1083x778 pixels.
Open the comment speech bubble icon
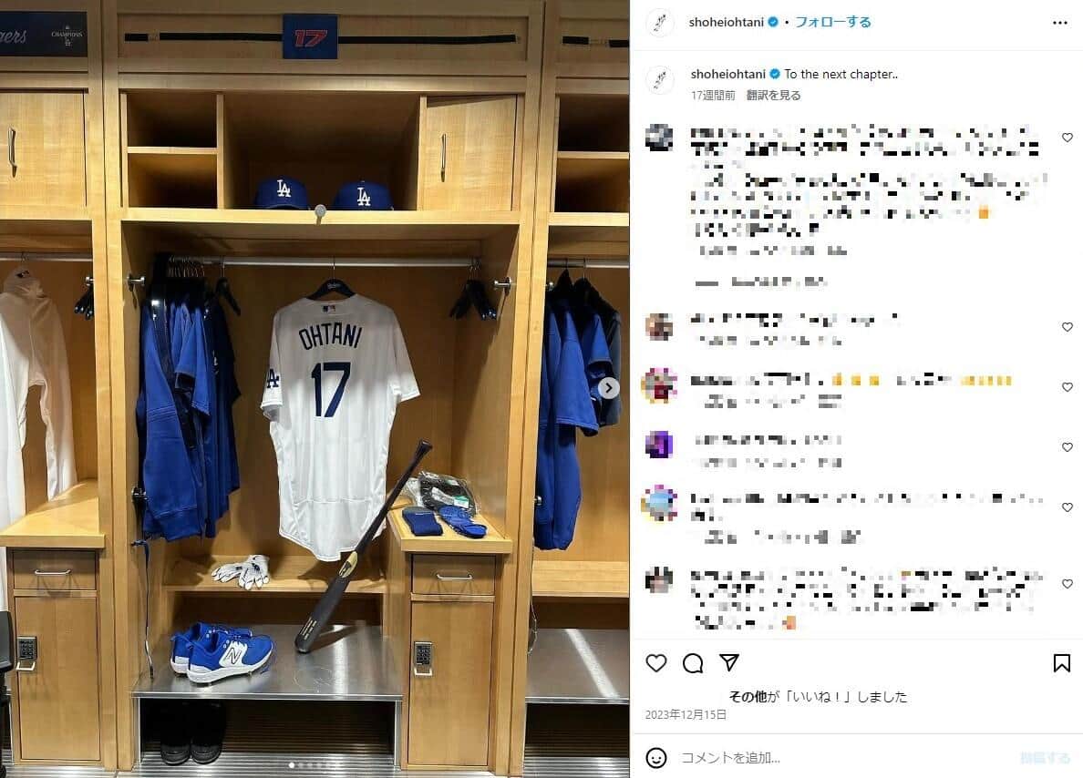692,663
